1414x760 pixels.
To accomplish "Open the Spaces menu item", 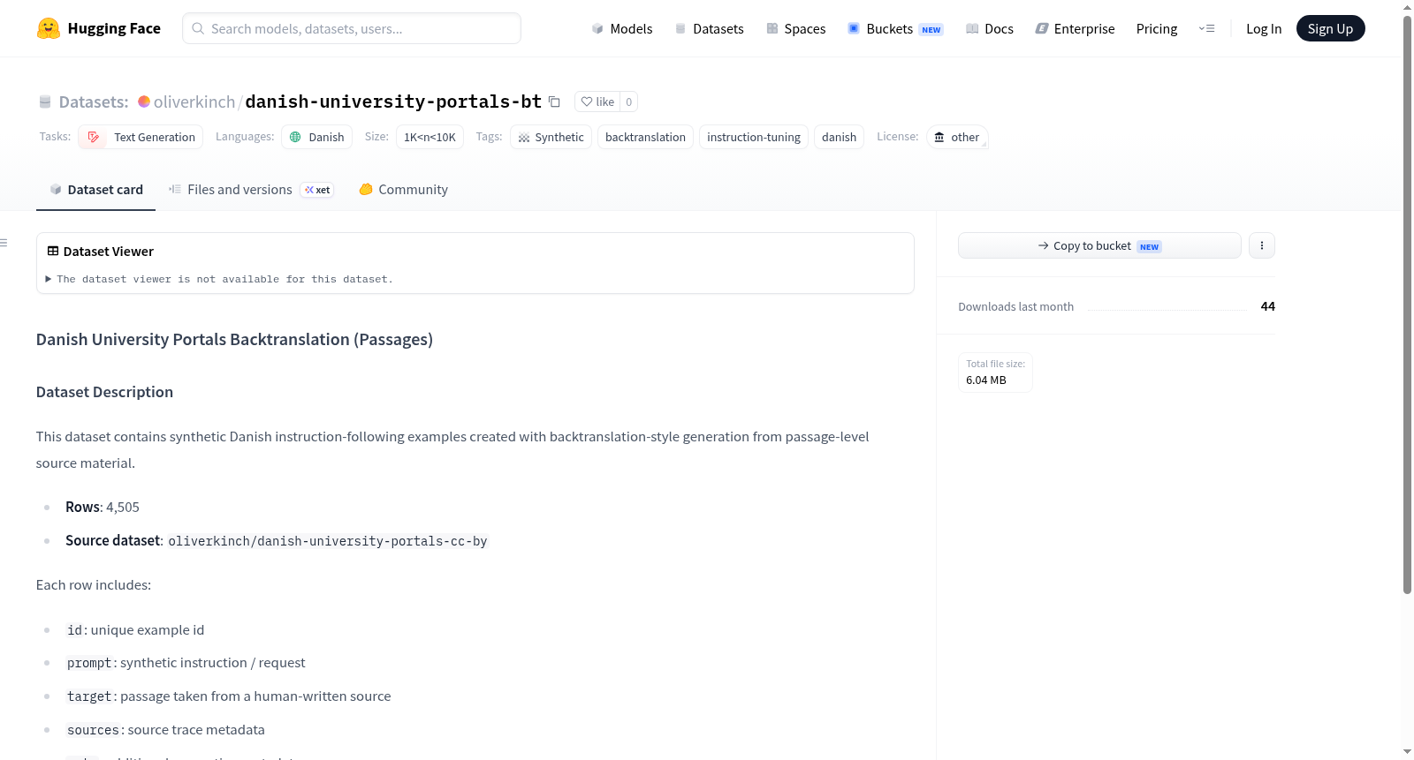I will click(796, 28).
